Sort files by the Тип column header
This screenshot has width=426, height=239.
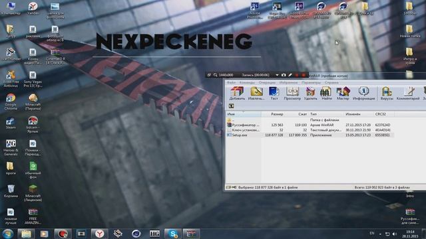[326, 114]
